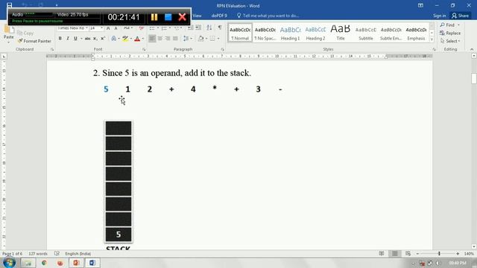Click the Numbering list icon
Screen dimensions: 477x268
pyautogui.click(x=164, y=28)
